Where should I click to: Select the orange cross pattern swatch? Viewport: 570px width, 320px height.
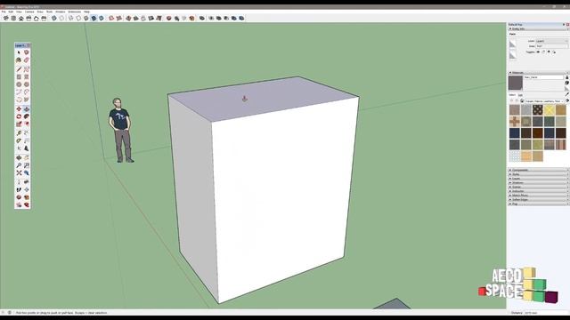pyautogui.click(x=515, y=122)
